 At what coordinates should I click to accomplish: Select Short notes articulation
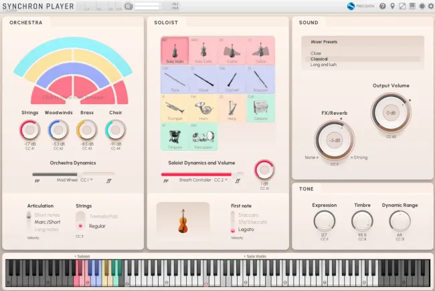[x=47, y=215]
